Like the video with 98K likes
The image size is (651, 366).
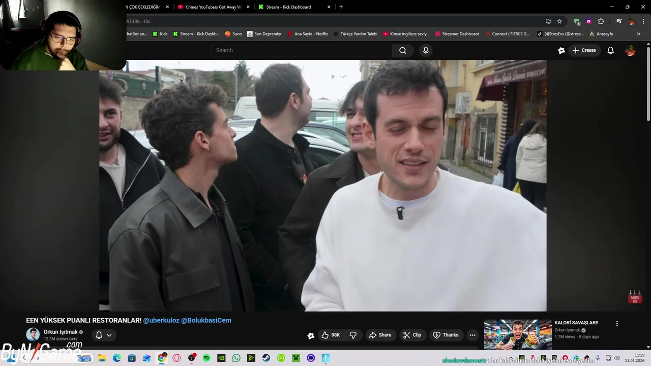point(330,335)
